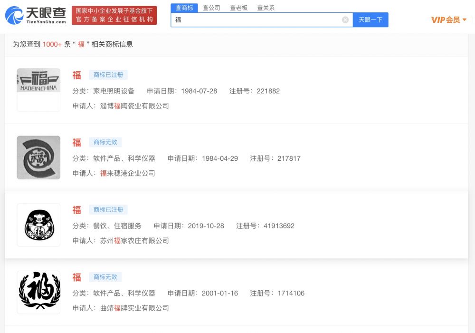The height and width of the screenshot is (333, 475).
Task: Switch to the 查公司 tab
Action: tap(211, 8)
